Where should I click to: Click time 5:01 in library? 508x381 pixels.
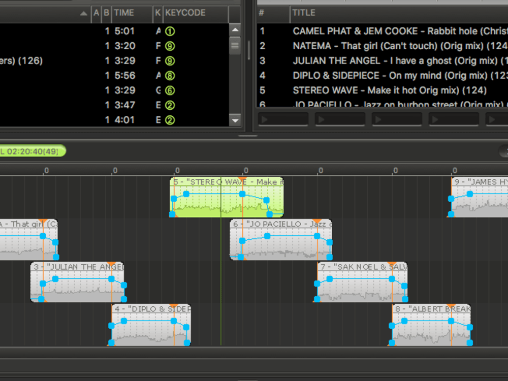tap(125, 31)
